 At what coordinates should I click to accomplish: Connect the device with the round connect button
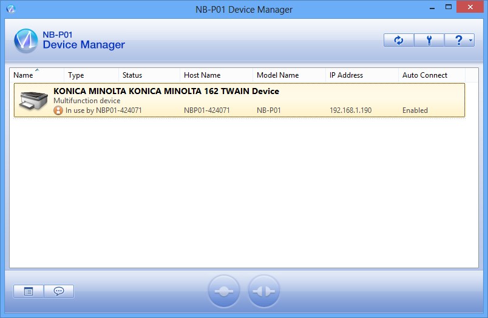click(x=224, y=291)
